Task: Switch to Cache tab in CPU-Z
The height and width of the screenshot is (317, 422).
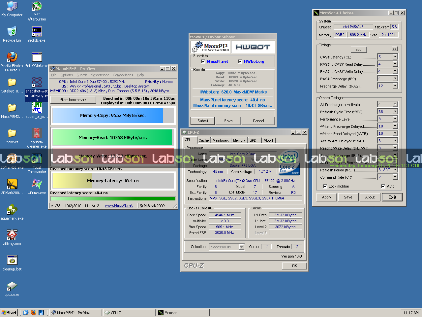Action: (x=203, y=140)
